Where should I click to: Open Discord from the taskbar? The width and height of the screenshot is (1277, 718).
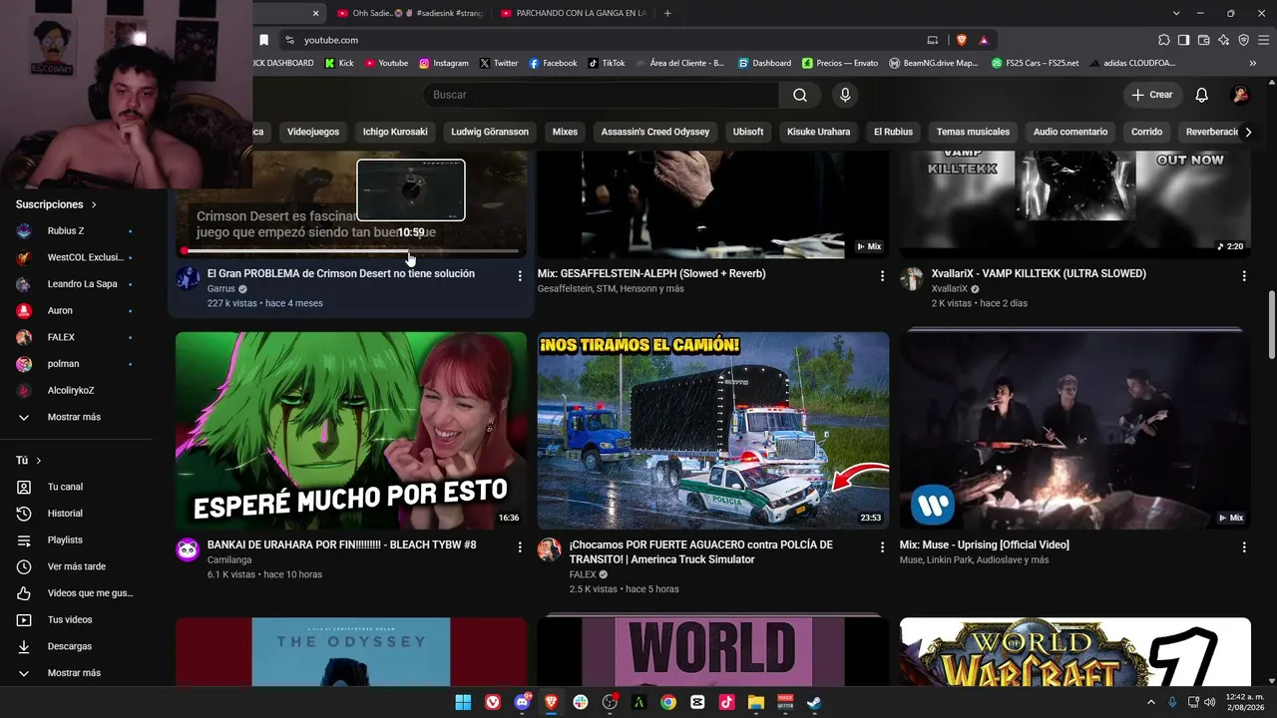tap(523, 702)
